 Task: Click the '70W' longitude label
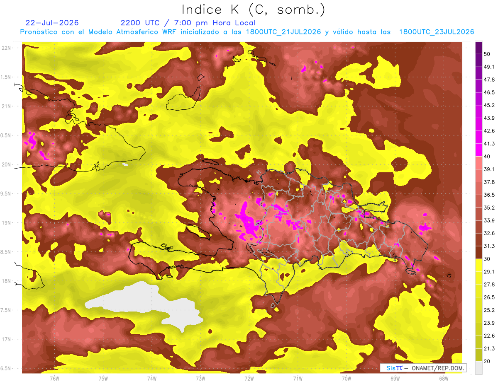click(x=347, y=378)
